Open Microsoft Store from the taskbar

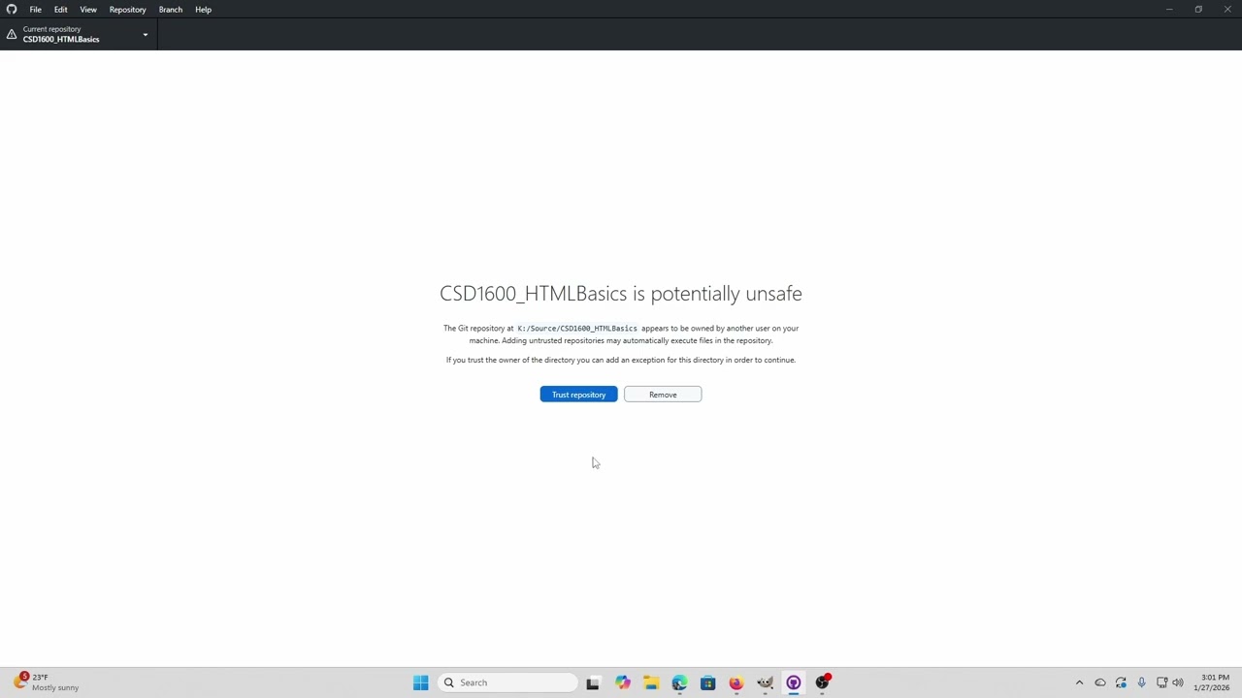click(707, 682)
